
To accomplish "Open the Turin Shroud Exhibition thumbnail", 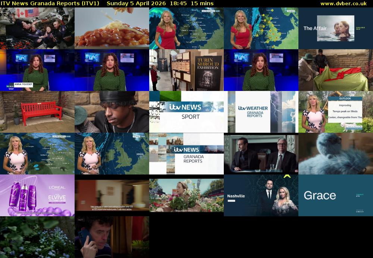I will pyautogui.click(x=186, y=70).
